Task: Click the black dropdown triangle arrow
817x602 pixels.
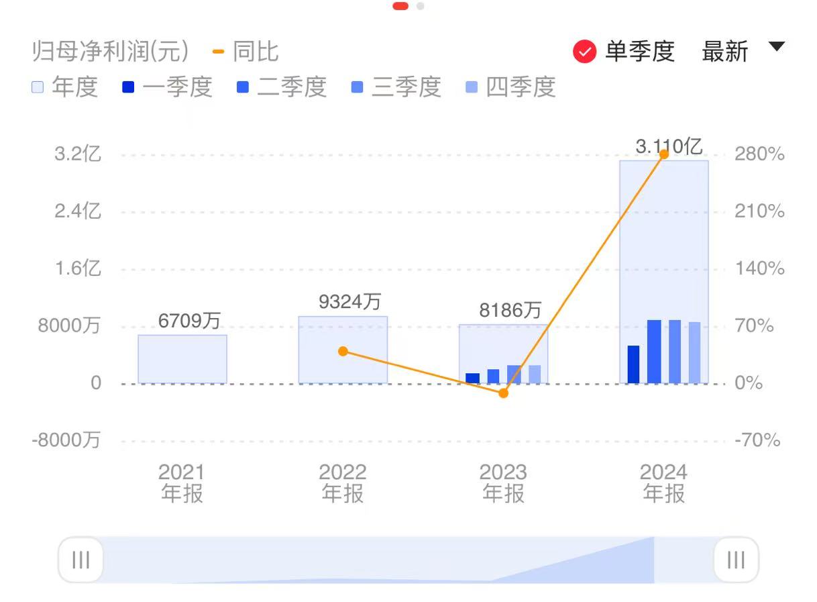Action: [x=776, y=47]
